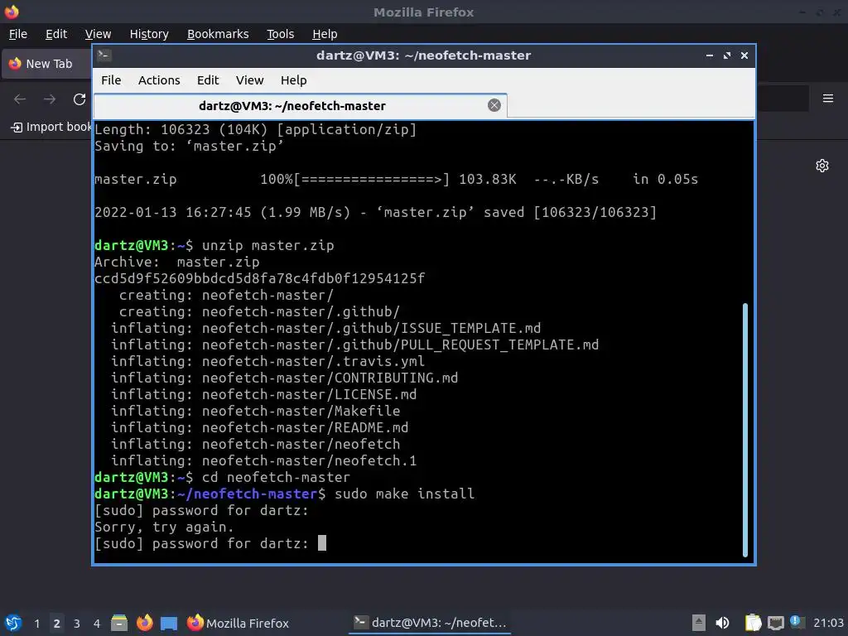The height and width of the screenshot is (636, 848).
Task: Maximize the terminal window
Action: pyautogui.click(x=727, y=55)
